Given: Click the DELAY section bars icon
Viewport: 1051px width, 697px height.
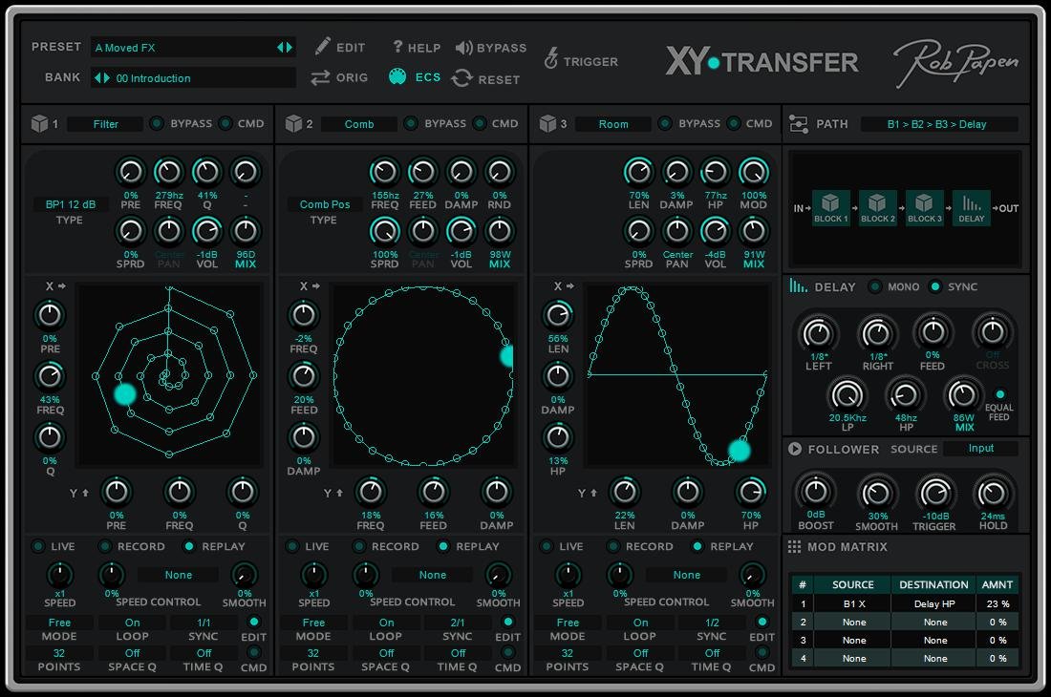Looking at the screenshot, I should pyautogui.click(x=798, y=285).
